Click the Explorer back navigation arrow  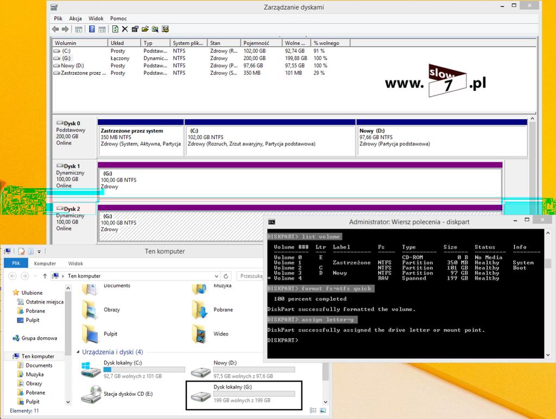[x=12, y=276]
